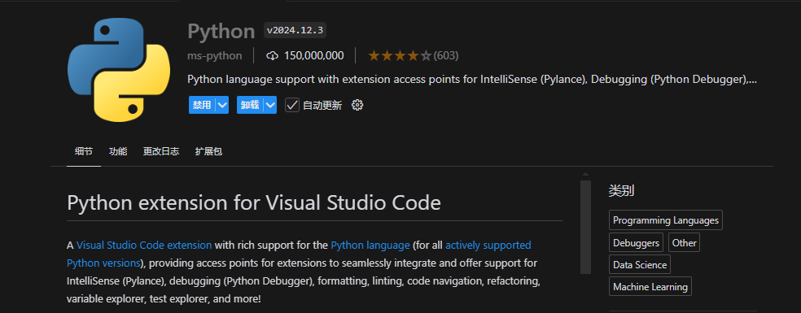Open the Visual Studio Code extension link

(144, 245)
